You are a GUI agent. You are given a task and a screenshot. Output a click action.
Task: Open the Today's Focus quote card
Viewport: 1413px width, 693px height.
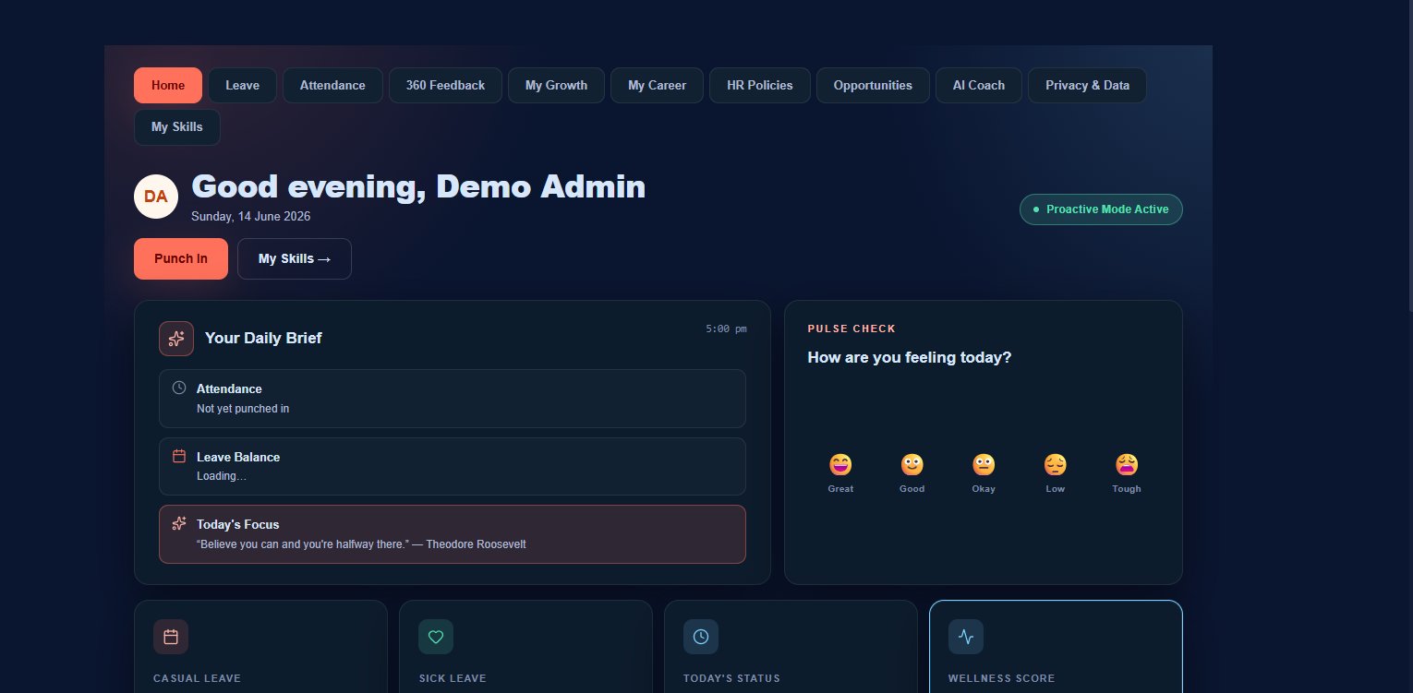(x=453, y=534)
